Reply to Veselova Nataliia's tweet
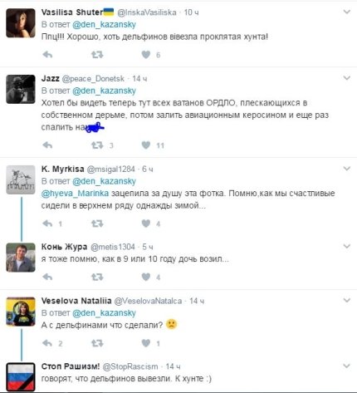This screenshot has width=357, height=393. 47,343
